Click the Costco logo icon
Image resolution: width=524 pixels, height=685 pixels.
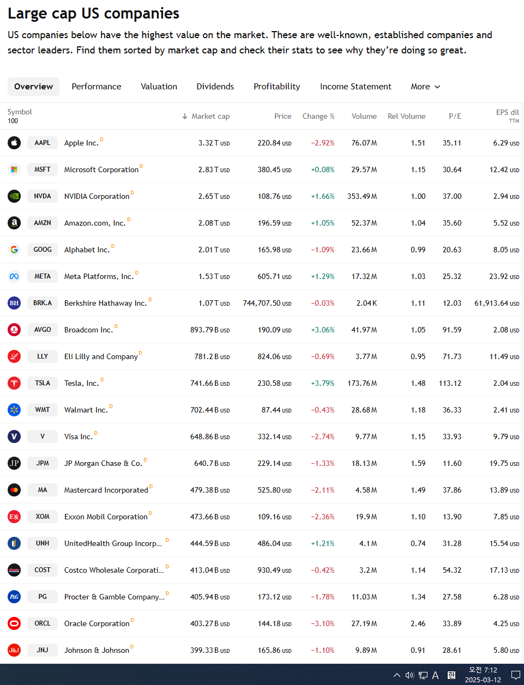[14, 570]
